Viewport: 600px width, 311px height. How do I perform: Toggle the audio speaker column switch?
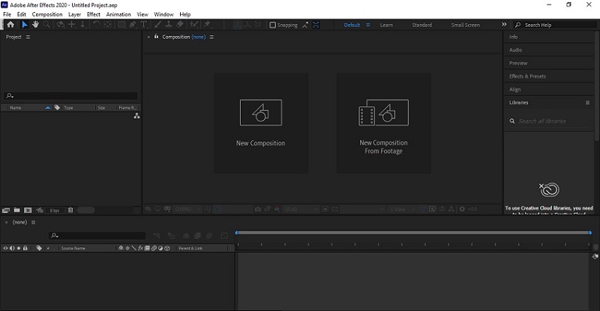[12, 248]
